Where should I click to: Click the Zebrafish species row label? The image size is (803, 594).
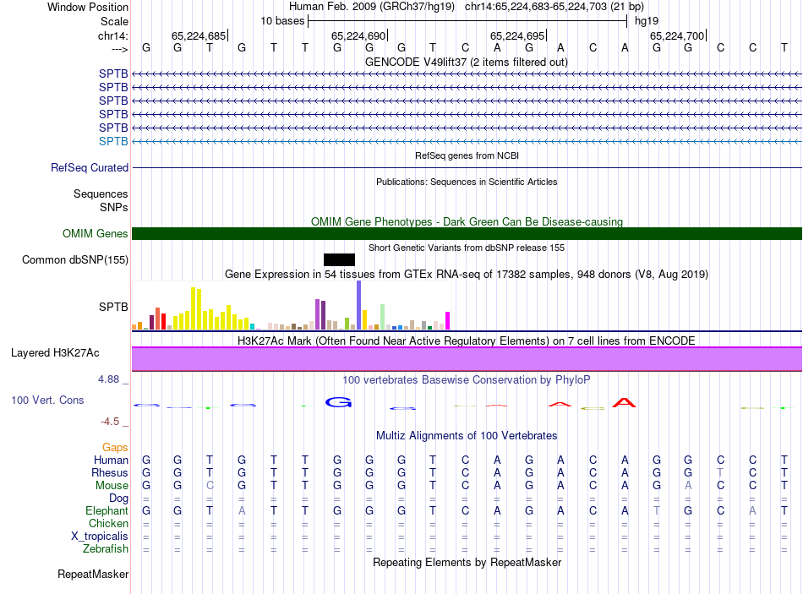pos(106,548)
